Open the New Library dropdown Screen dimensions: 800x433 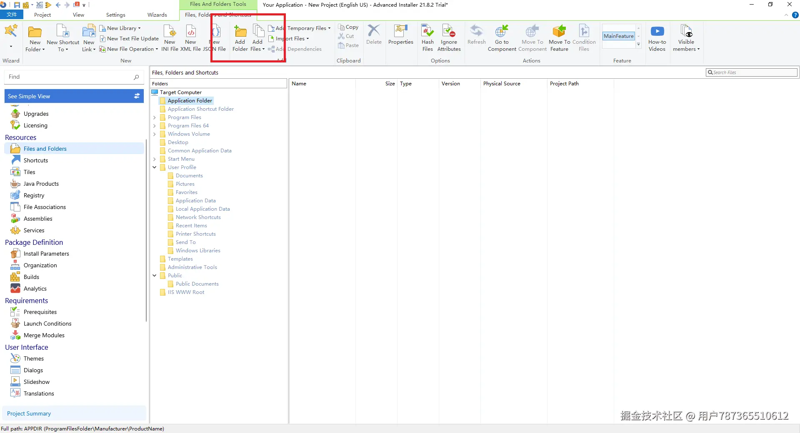coord(120,28)
